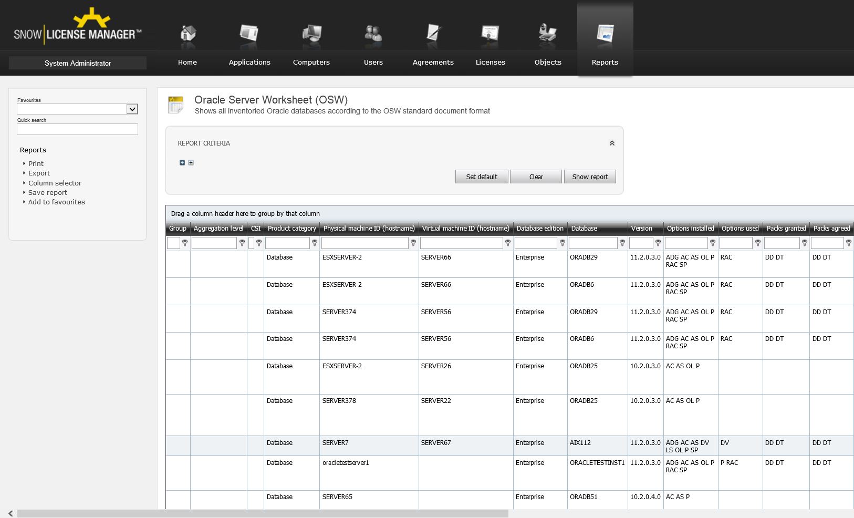Click the Show report button
This screenshot has width=854, height=518.
click(x=590, y=177)
